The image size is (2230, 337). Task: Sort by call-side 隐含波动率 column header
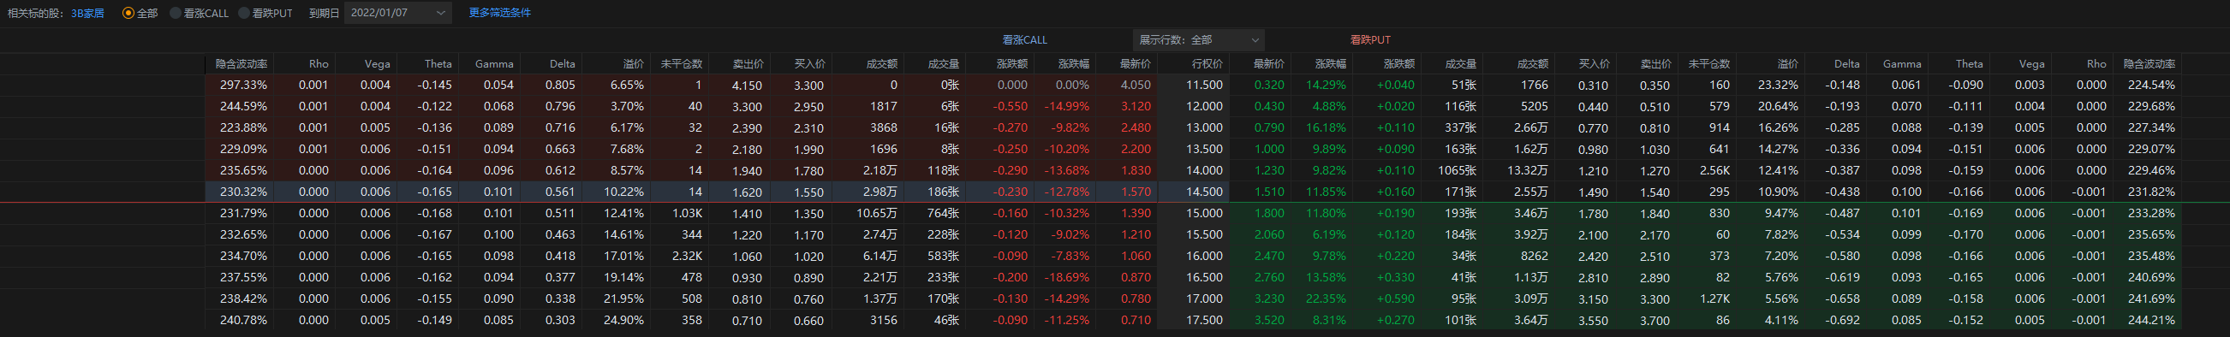pos(241,64)
